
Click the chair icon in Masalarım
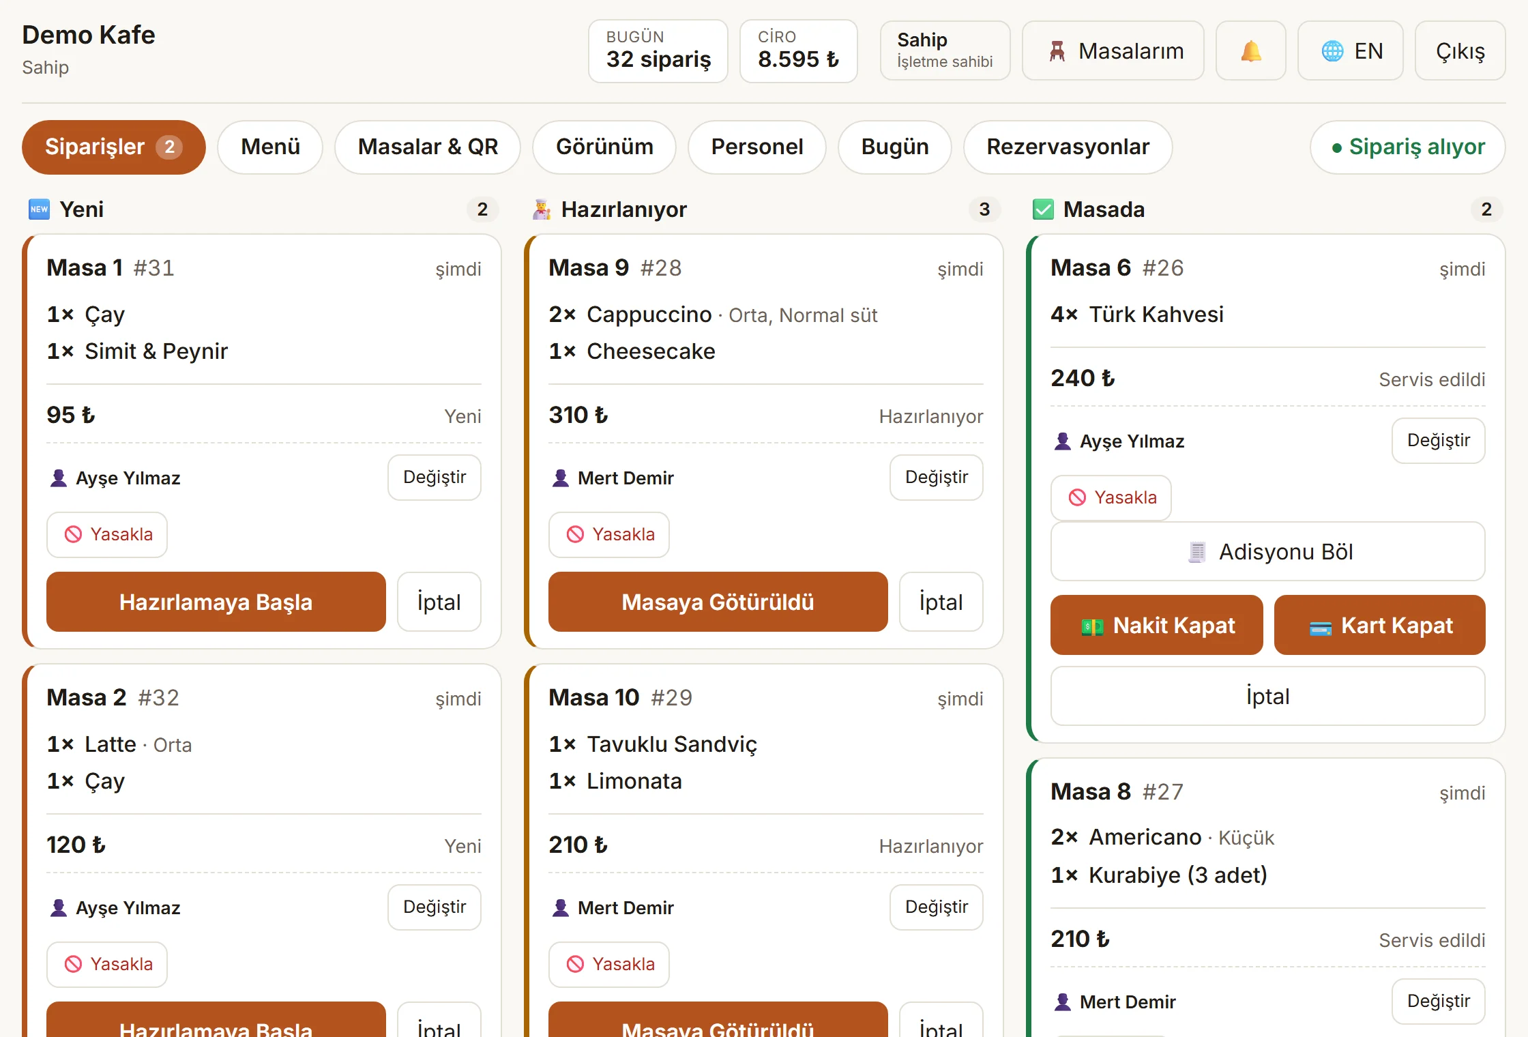1057,51
